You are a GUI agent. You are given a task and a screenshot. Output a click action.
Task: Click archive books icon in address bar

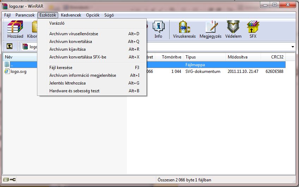click(x=25, y=46)
